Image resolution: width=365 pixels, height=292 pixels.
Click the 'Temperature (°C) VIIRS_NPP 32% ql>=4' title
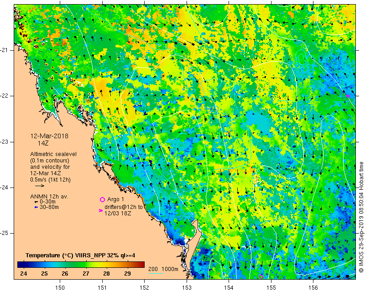(x=80, y=255)
